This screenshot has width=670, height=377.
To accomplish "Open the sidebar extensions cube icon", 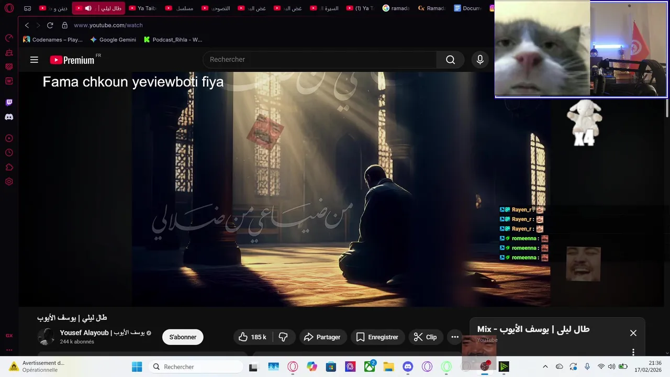I will click(9, 168).
